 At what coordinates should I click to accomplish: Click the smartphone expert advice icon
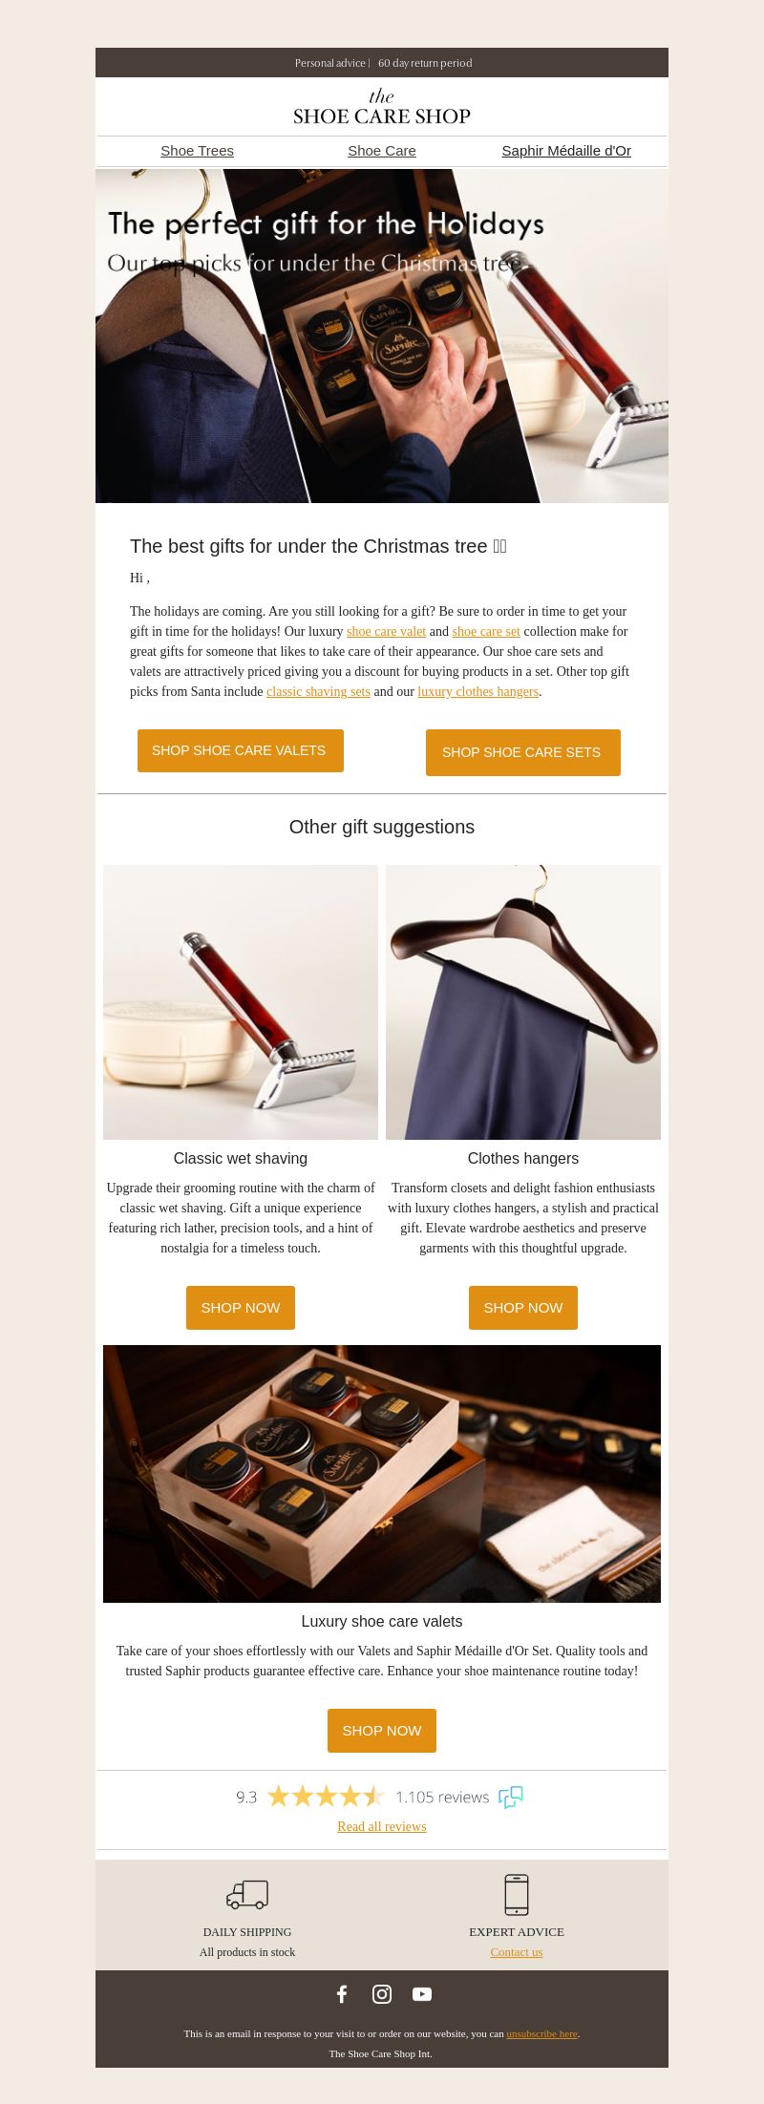[517, 1895]
